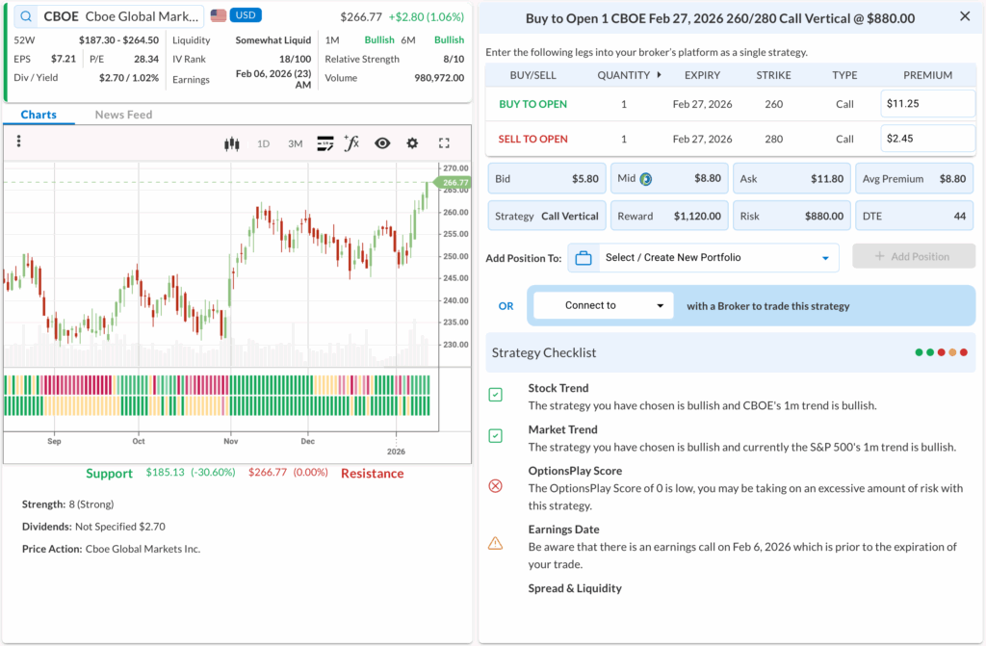Open the chart three-dot options menu
Image resolution: width=986 pixels, height=646 pixels.
(18, 142)
